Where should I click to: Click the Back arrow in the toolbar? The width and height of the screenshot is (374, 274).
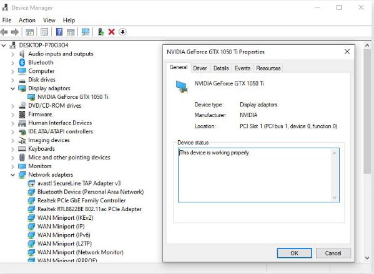(x=4, y=32)
